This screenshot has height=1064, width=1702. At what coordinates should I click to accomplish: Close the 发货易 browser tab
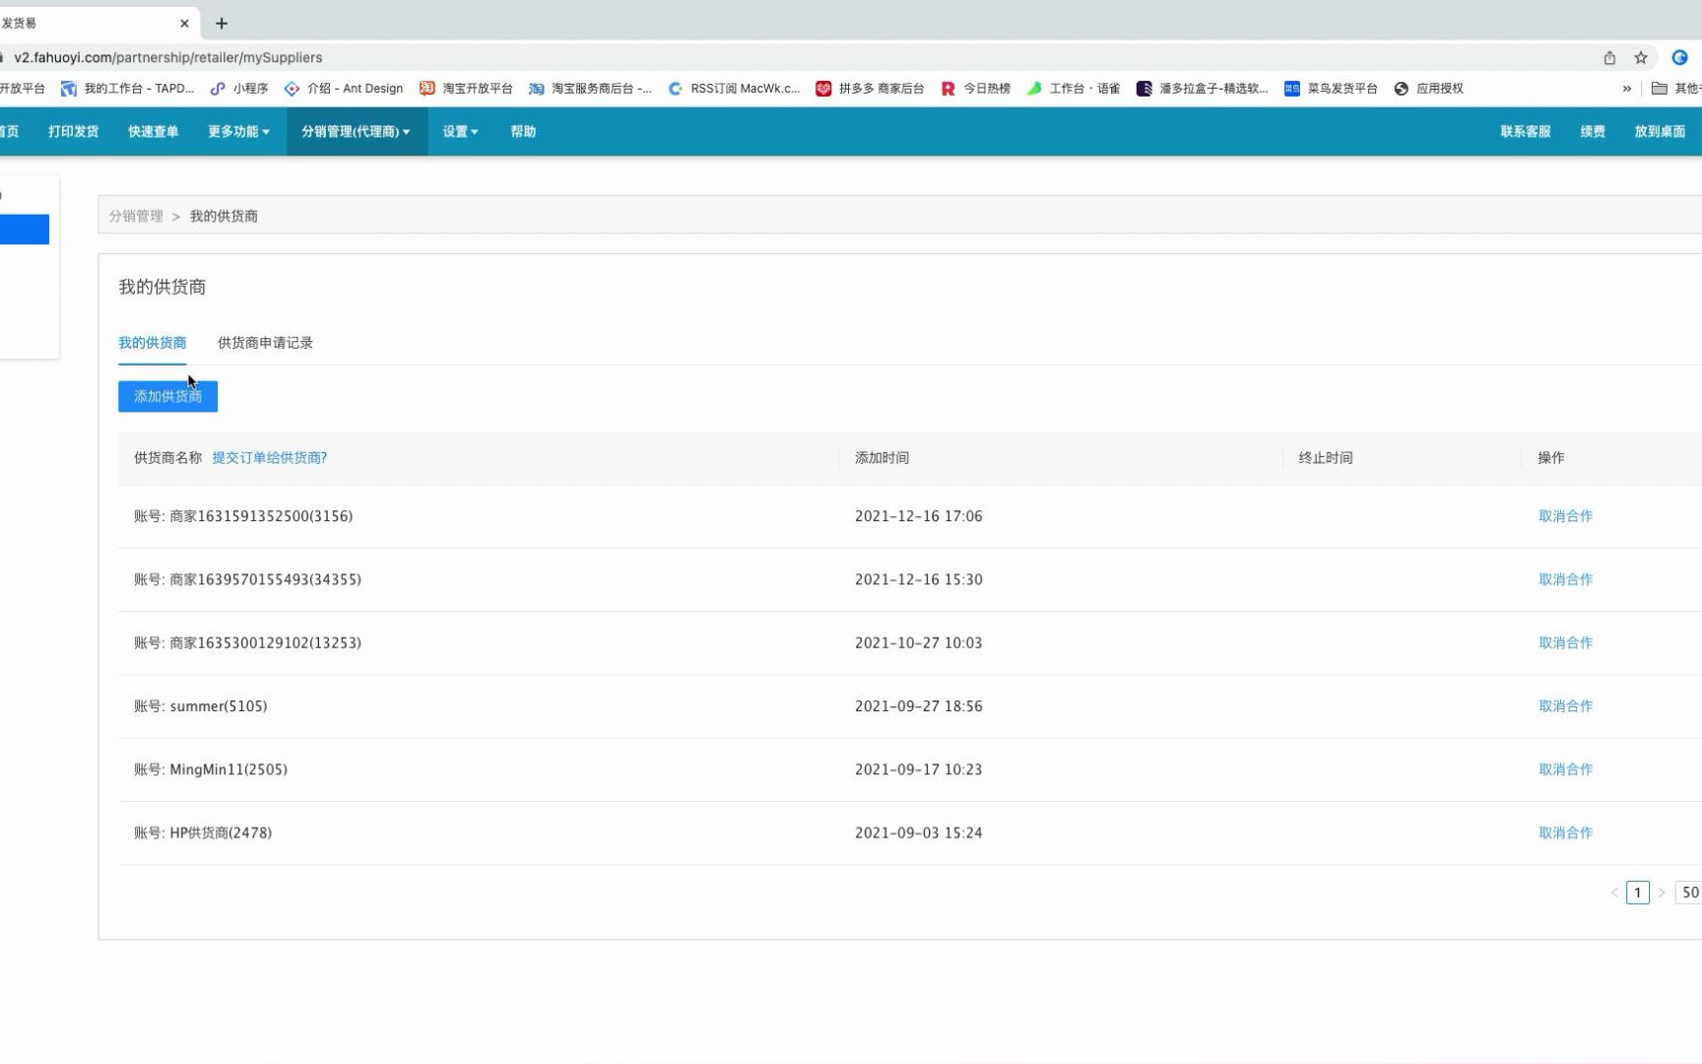(x=184, y=23)
